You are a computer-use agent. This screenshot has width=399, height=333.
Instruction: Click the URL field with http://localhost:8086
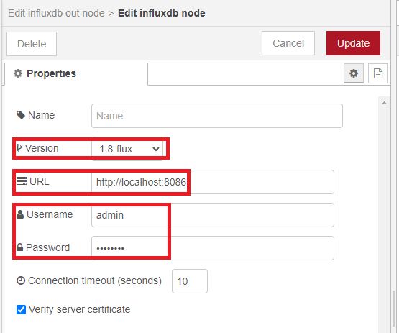point(213,182)
